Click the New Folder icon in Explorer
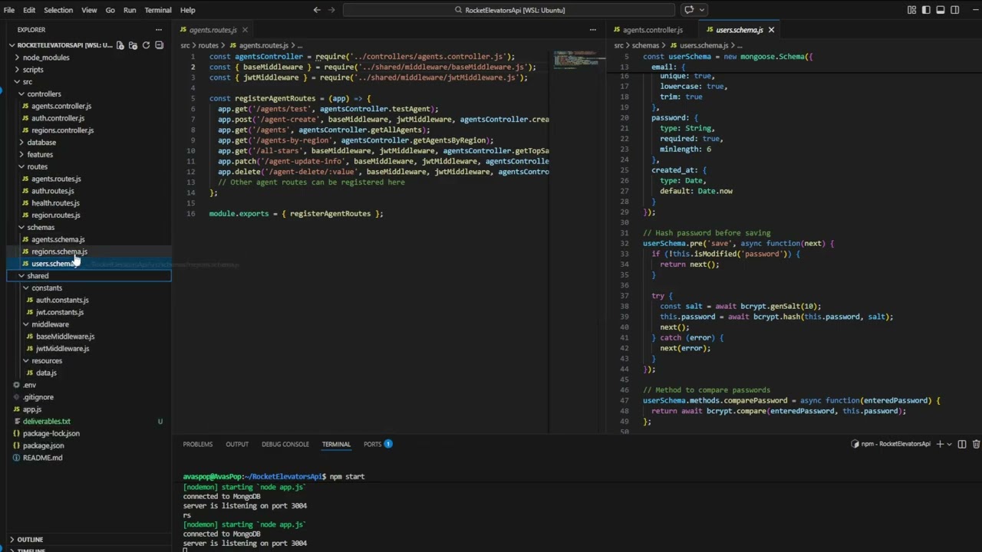Screen dimensions: 982x552 coord(133,45)
